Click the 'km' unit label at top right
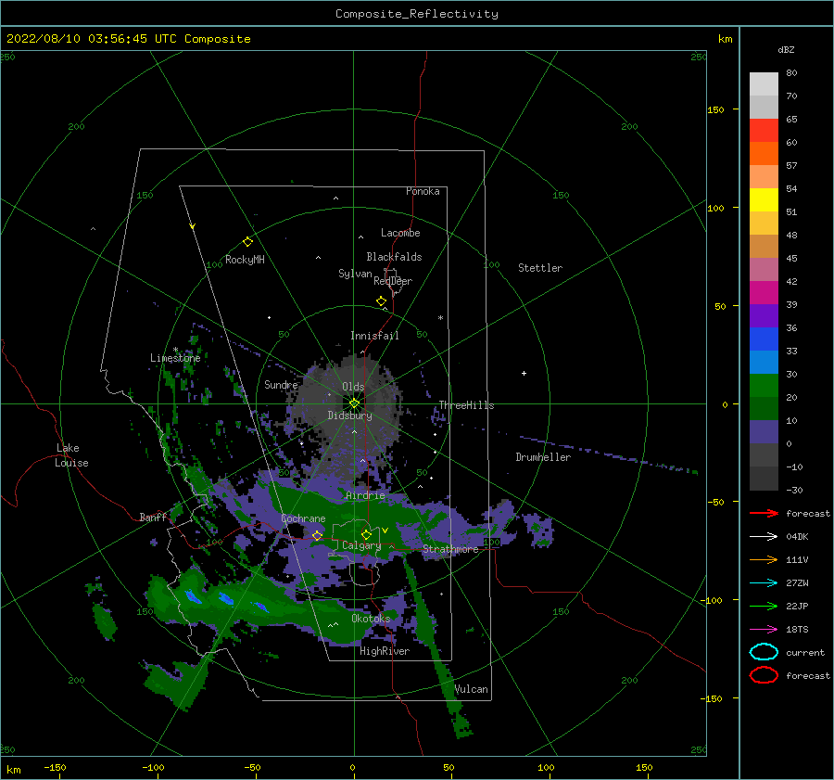 (x=725, y=39)
